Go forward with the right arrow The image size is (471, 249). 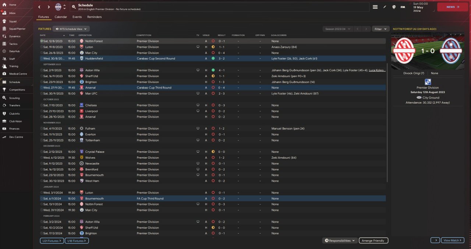[49, 7]
